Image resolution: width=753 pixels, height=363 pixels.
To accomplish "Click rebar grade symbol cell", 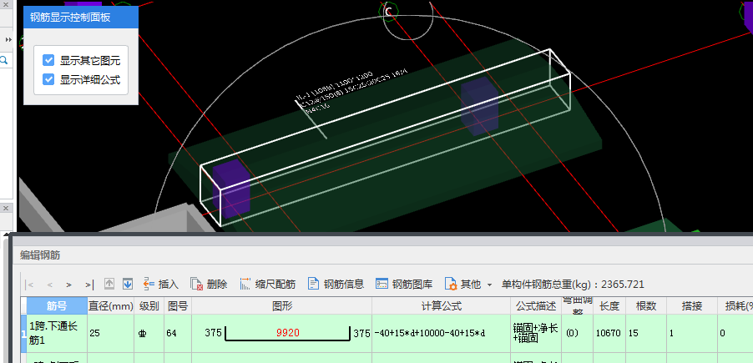I will pyautogui.click(x=149, y=333).
